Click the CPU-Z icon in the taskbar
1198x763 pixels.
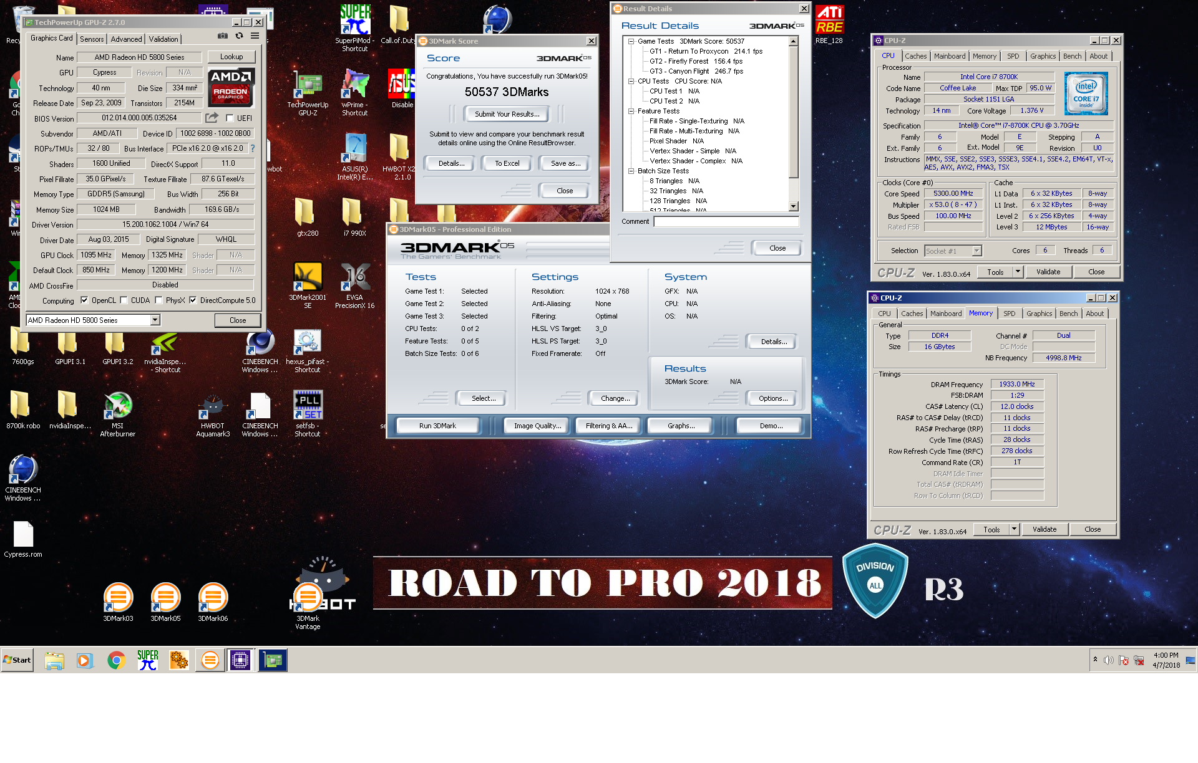coord(240,660)
